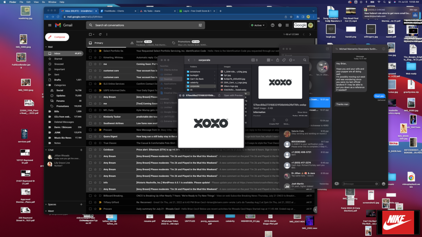Select Can't Go Back folder in Finder

(201, 79)
